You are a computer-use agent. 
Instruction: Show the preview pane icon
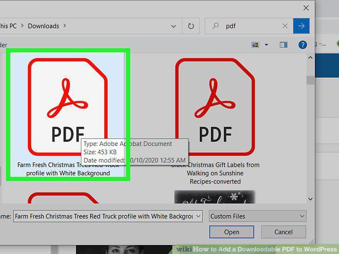click(x=284, y=45)
